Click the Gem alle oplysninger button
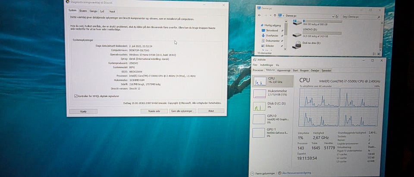 pyautogui.click(x=182, y=111)
